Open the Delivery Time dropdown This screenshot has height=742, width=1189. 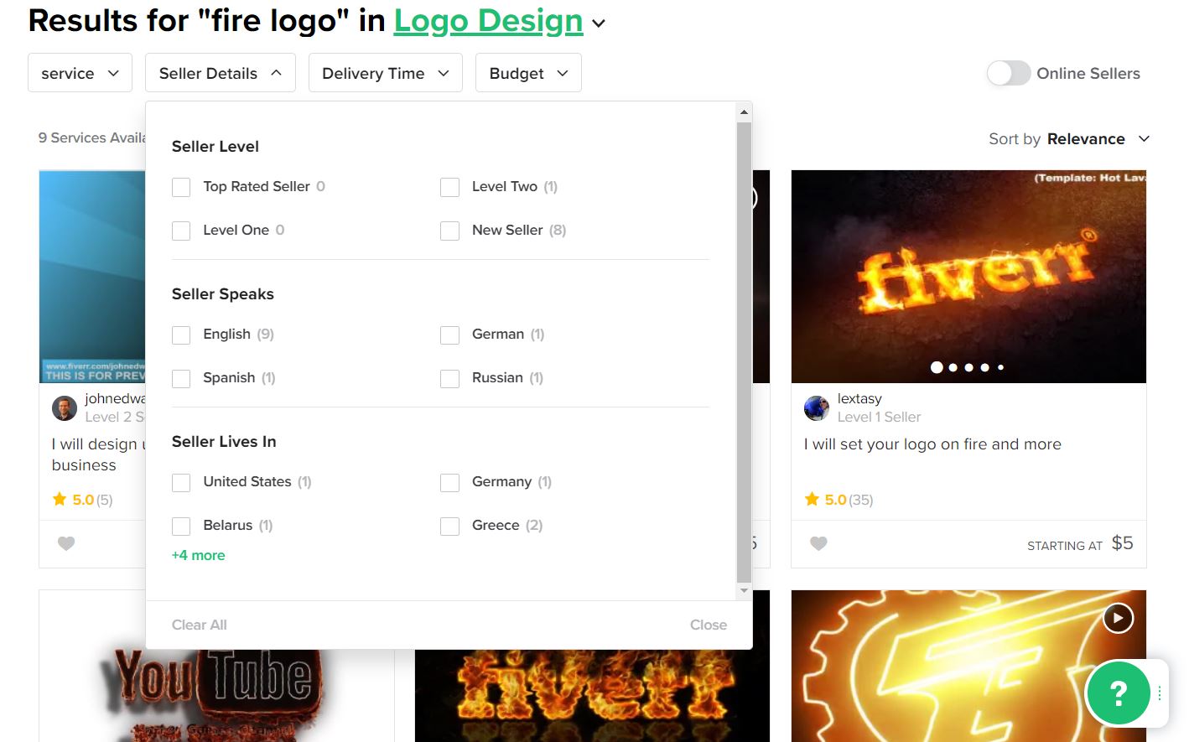(385, 73)
